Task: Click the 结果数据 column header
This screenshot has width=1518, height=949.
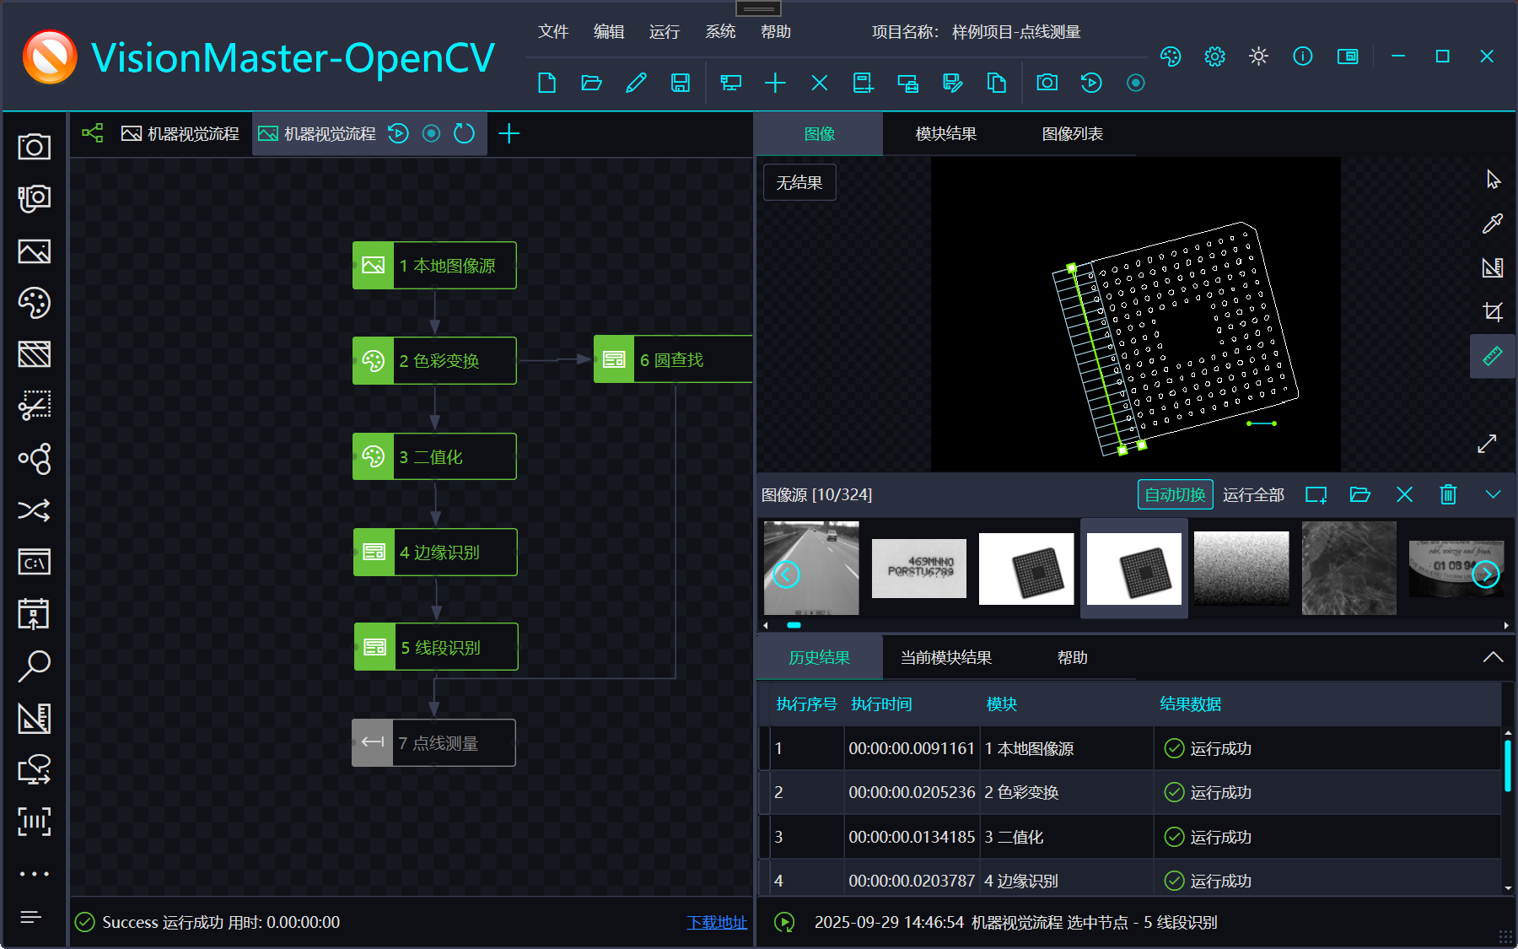Action: click(1190, 704)
